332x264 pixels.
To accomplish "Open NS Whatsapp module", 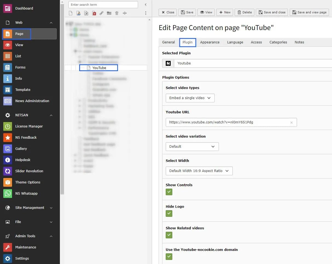I will click(30, 194).
